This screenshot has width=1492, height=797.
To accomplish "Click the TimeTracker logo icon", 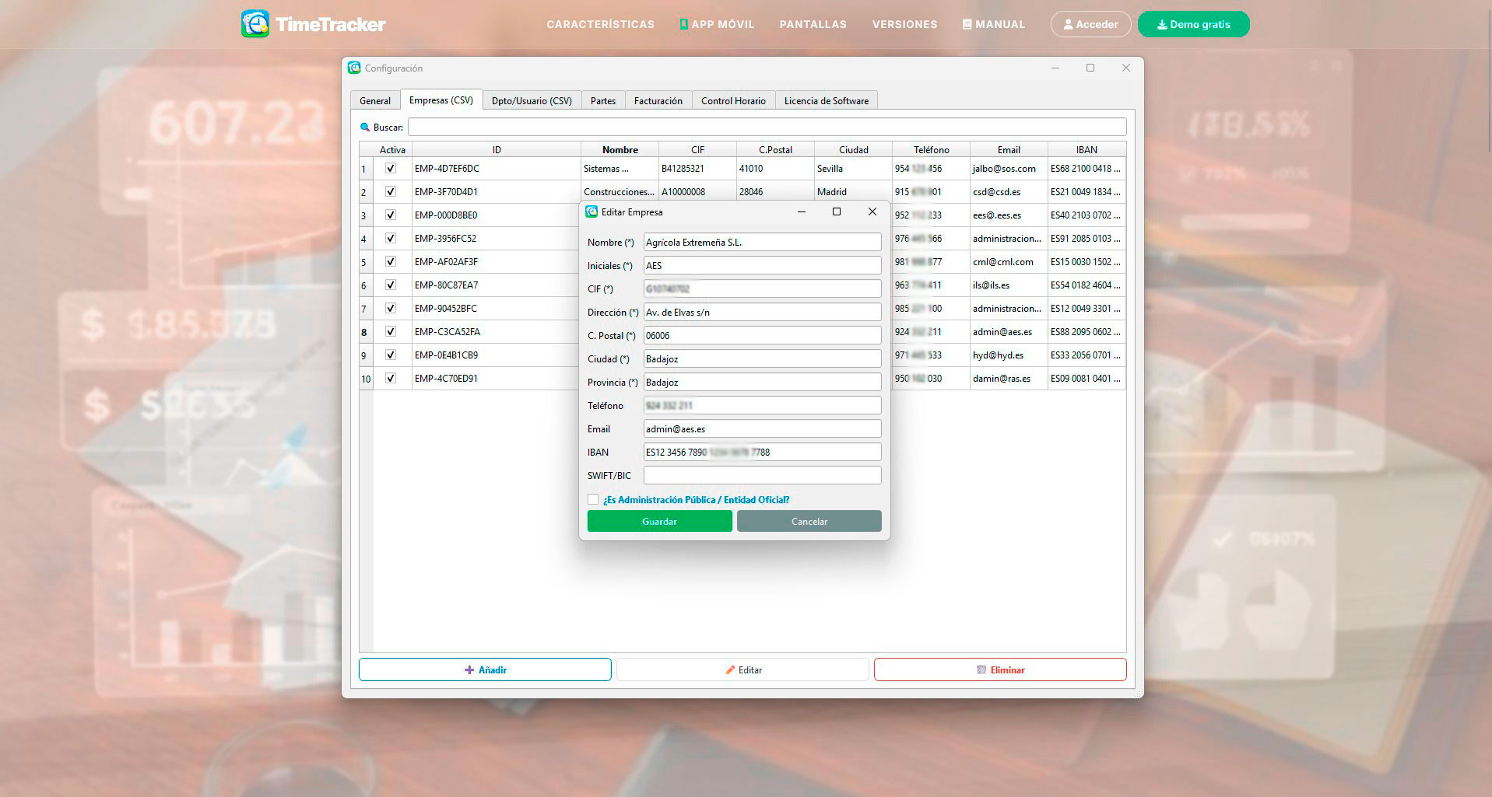I will pyautogui.click(x=255, y=23).
